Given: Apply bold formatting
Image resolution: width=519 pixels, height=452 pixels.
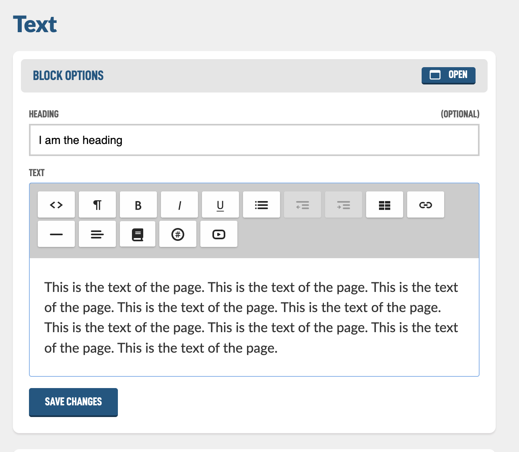Looking at the screenshot, I should (x=138, y=205).
